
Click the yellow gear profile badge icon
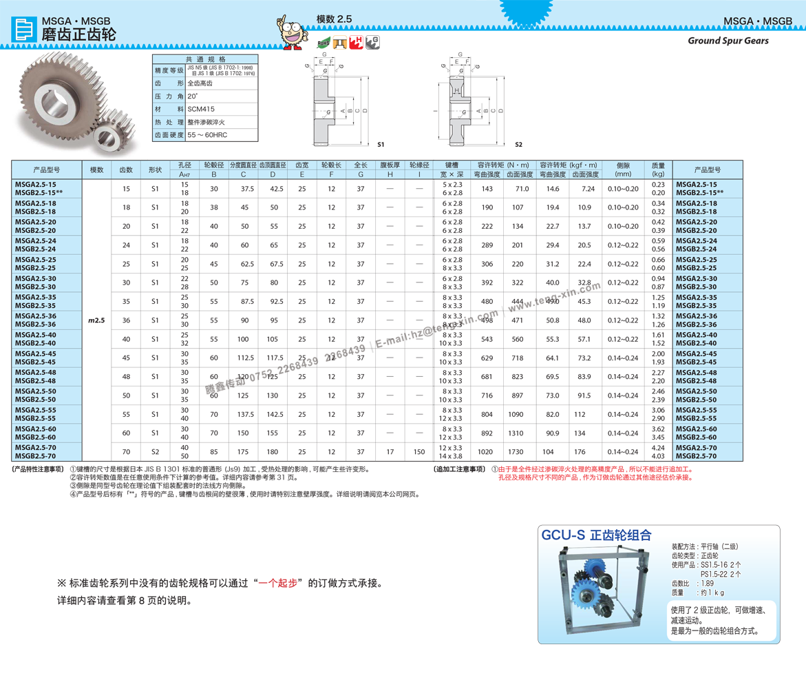(x=339, y=42)
